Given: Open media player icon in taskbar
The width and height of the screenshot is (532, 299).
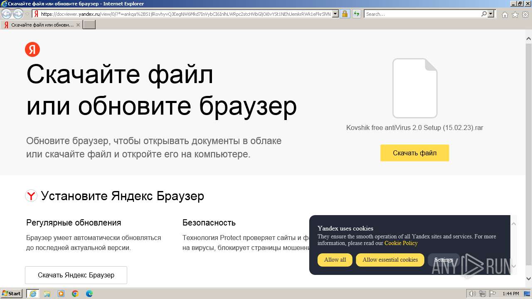Looking at the screenshot, I should coord(61,294).
